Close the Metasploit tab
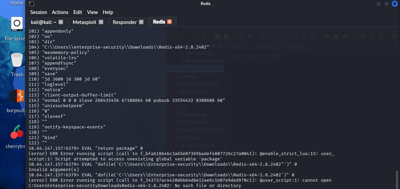This screenshot has width=400, height=189. [x=101, y=22]
